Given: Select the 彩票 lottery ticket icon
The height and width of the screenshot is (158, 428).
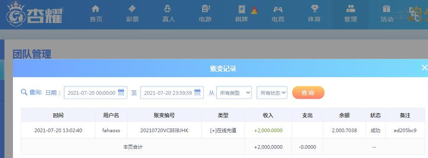Looking at the screenshot, I should click(x=132, y=9).
